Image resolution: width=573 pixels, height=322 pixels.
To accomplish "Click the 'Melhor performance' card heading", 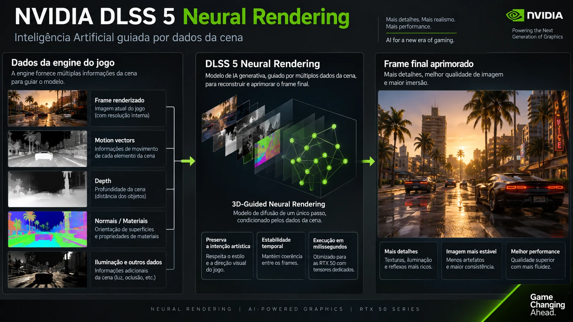I will point(535,252).
